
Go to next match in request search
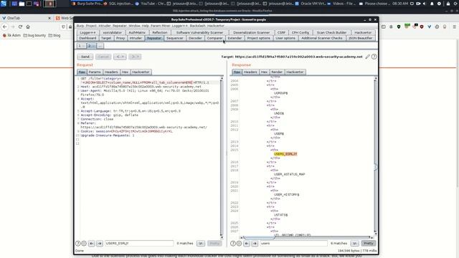point(100,244)
